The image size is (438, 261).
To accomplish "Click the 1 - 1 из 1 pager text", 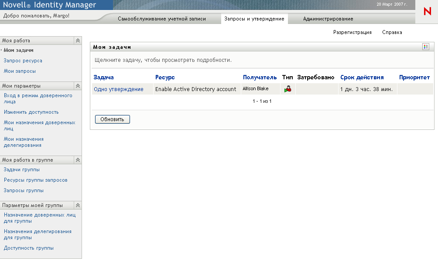I will 262,101.
